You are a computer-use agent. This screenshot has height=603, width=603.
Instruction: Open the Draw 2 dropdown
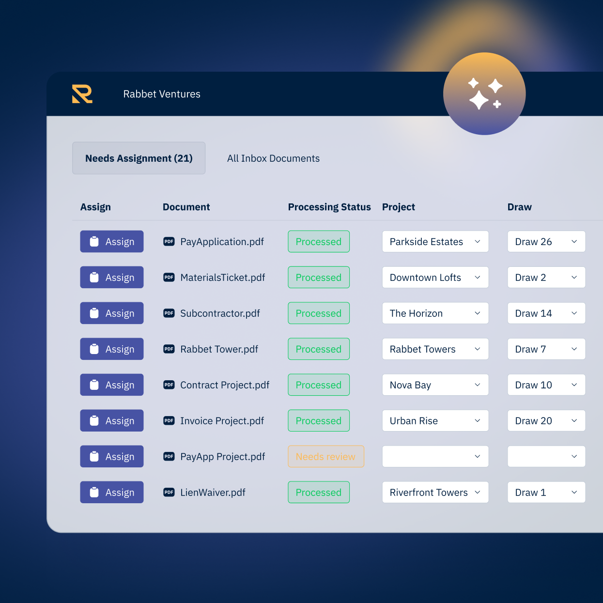(546, 277)
